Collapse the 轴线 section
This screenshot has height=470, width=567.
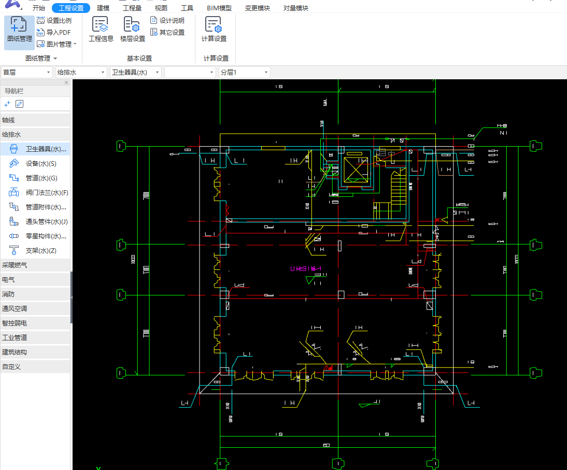tap(35, 120)
